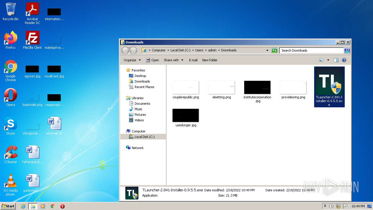Expand Local Disk (C:) breadcrumb arrow
The width and height of the screenshot is (373, 210).
pyautogui.click(x=193, y=50)
